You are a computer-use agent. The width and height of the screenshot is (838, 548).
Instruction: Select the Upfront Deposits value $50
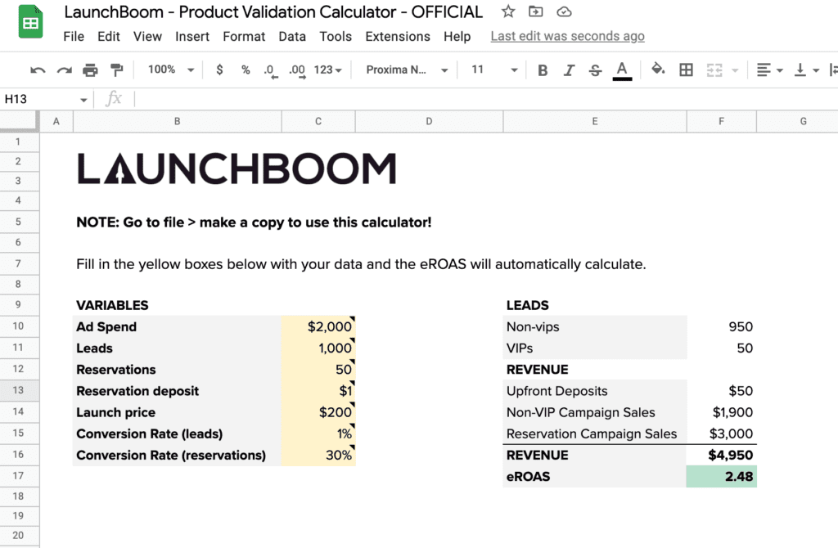click(722, 390)
